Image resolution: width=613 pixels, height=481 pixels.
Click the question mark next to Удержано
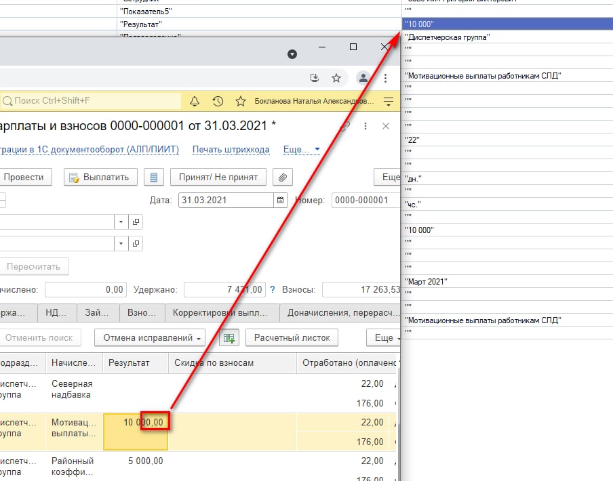click(x=273, y=290)
